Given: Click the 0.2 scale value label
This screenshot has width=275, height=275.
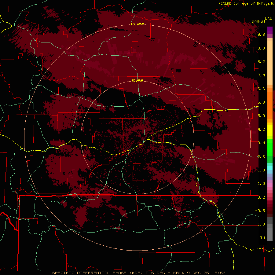Looking at the screenshot, I should coord(261,197).
